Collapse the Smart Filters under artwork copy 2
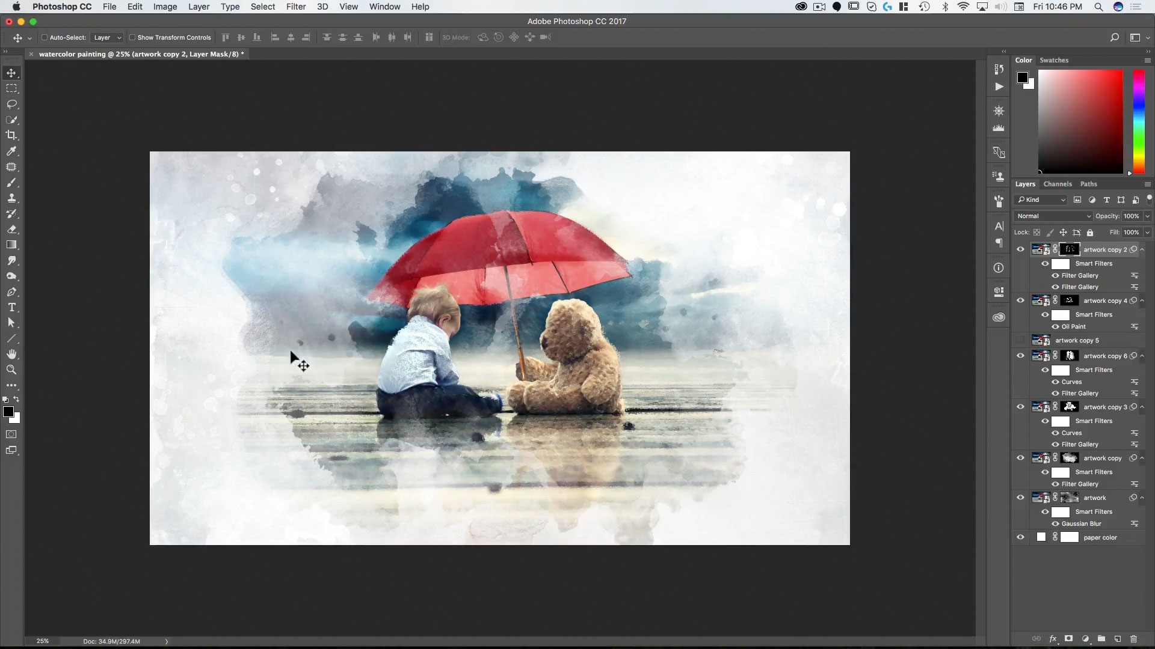Viewport: 1155px width, 649px height. [1142, 249]
